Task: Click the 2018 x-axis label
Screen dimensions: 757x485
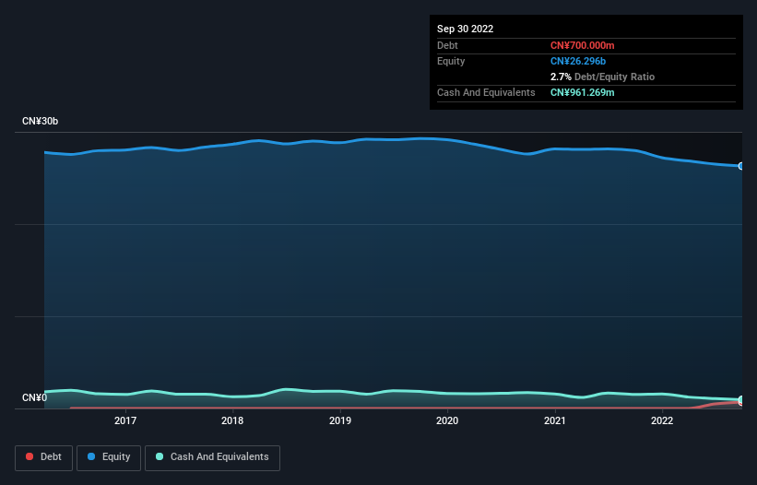Action: click(232, 420)
